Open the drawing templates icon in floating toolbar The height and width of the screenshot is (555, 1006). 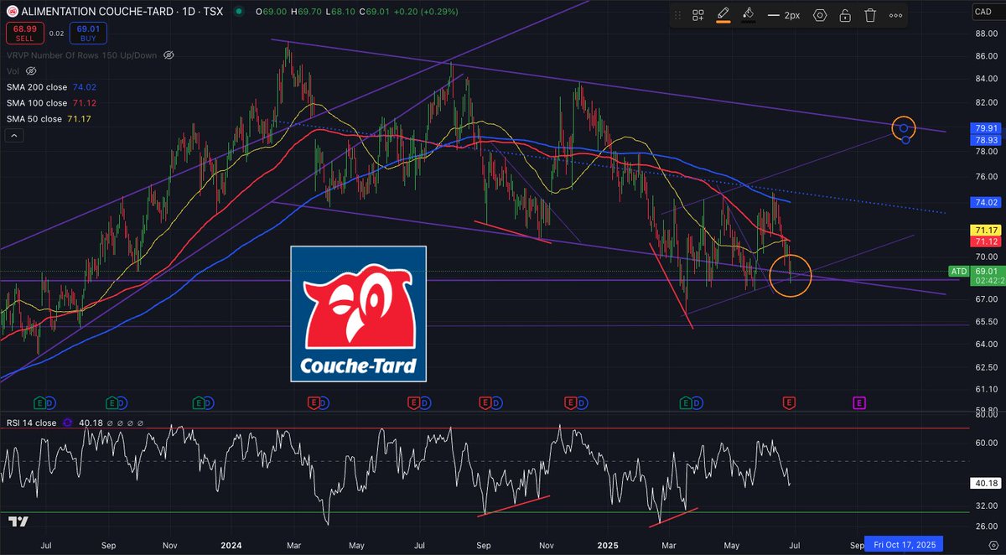pos(697,15)
